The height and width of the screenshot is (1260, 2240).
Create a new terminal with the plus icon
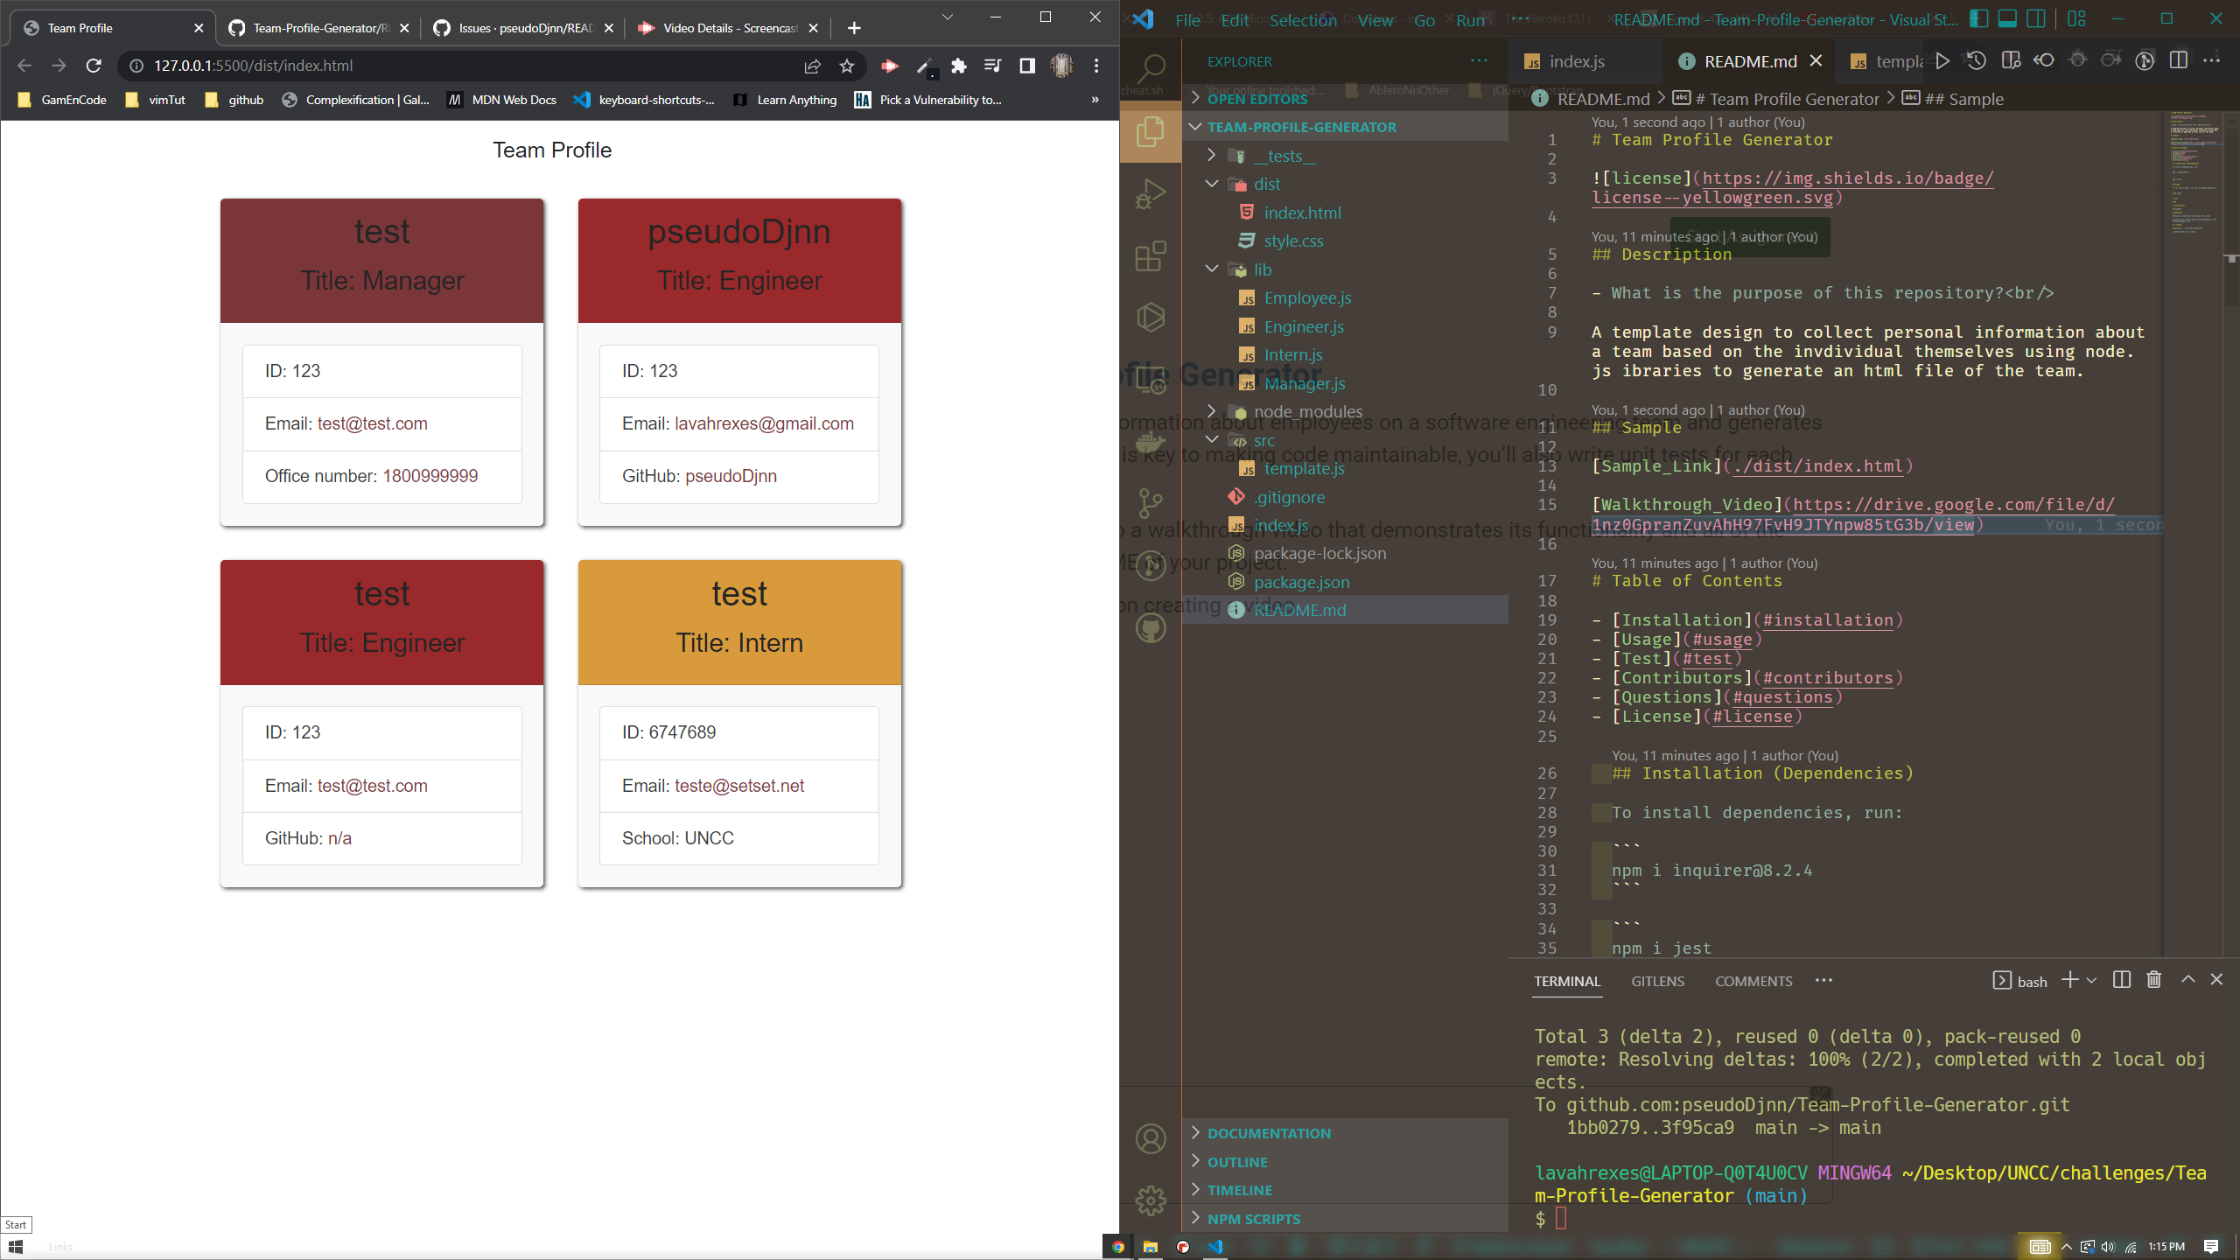(2068, 980)
